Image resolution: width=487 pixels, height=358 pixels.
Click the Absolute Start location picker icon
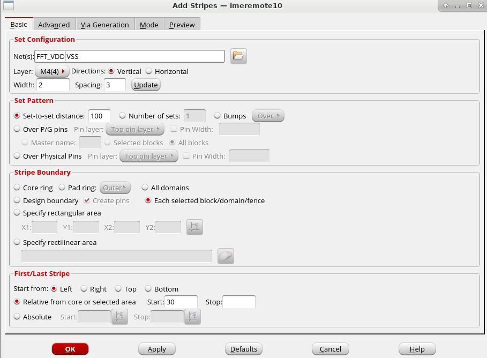pos(119,317)
